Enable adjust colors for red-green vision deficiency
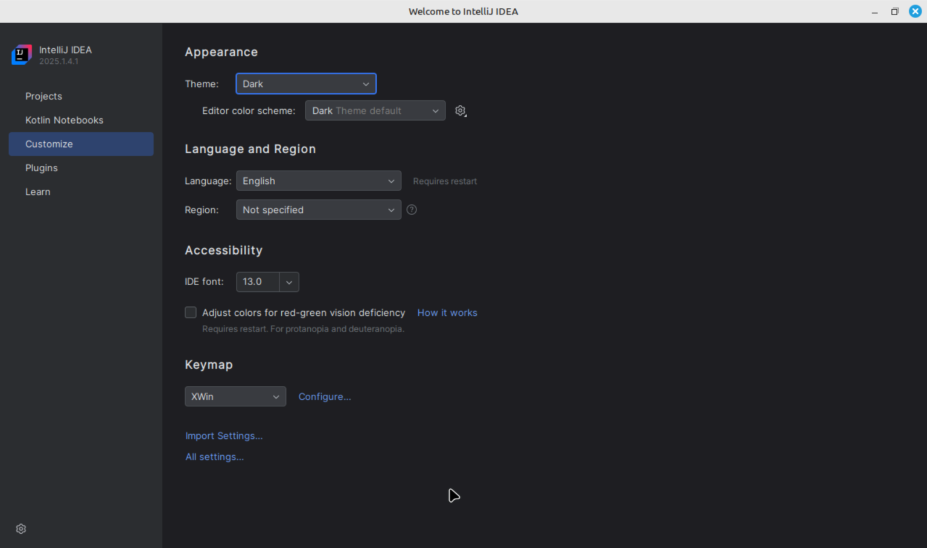The width and height of the screenshot is (927, 548). point(190,312)
